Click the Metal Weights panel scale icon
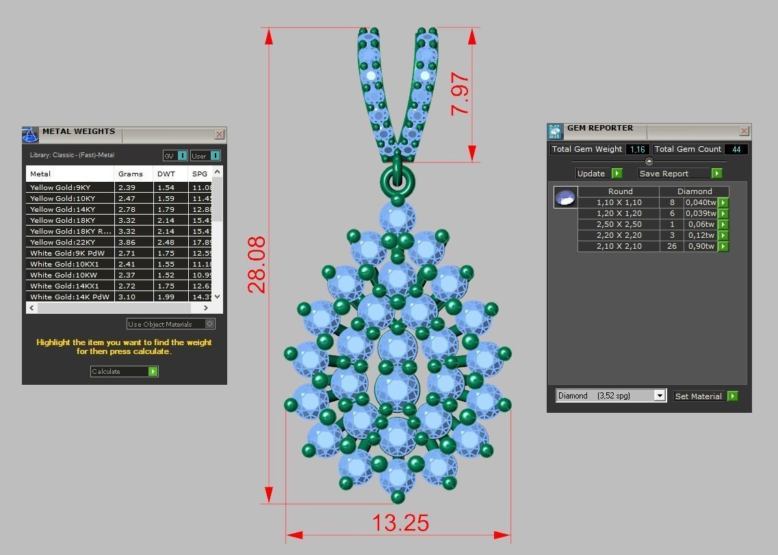This screenshot has width=778, height=555. click(x=30, y=134)
